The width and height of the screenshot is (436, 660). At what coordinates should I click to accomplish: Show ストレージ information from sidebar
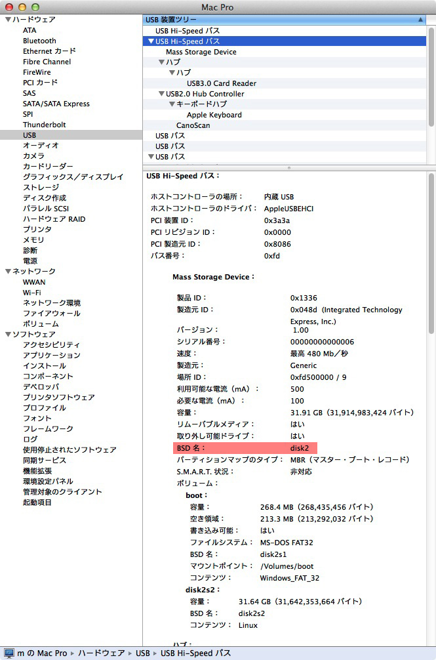click(x=41, y=188)
